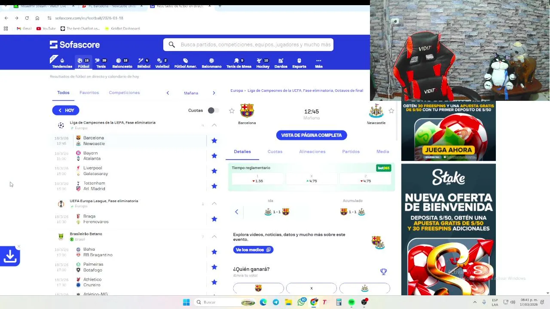Screen dimensions: 550x309
Task: Open Liga de Campeones breadcrumb link
Action: point(305,91)
